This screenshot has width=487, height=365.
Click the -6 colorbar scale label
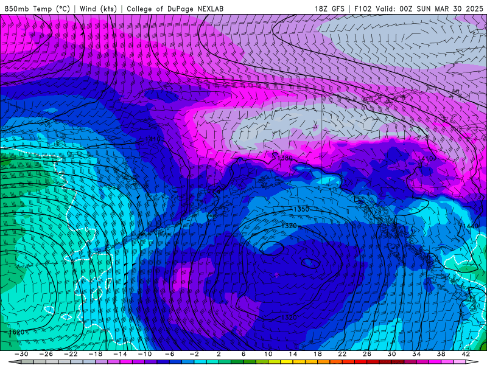coord(169,354)
